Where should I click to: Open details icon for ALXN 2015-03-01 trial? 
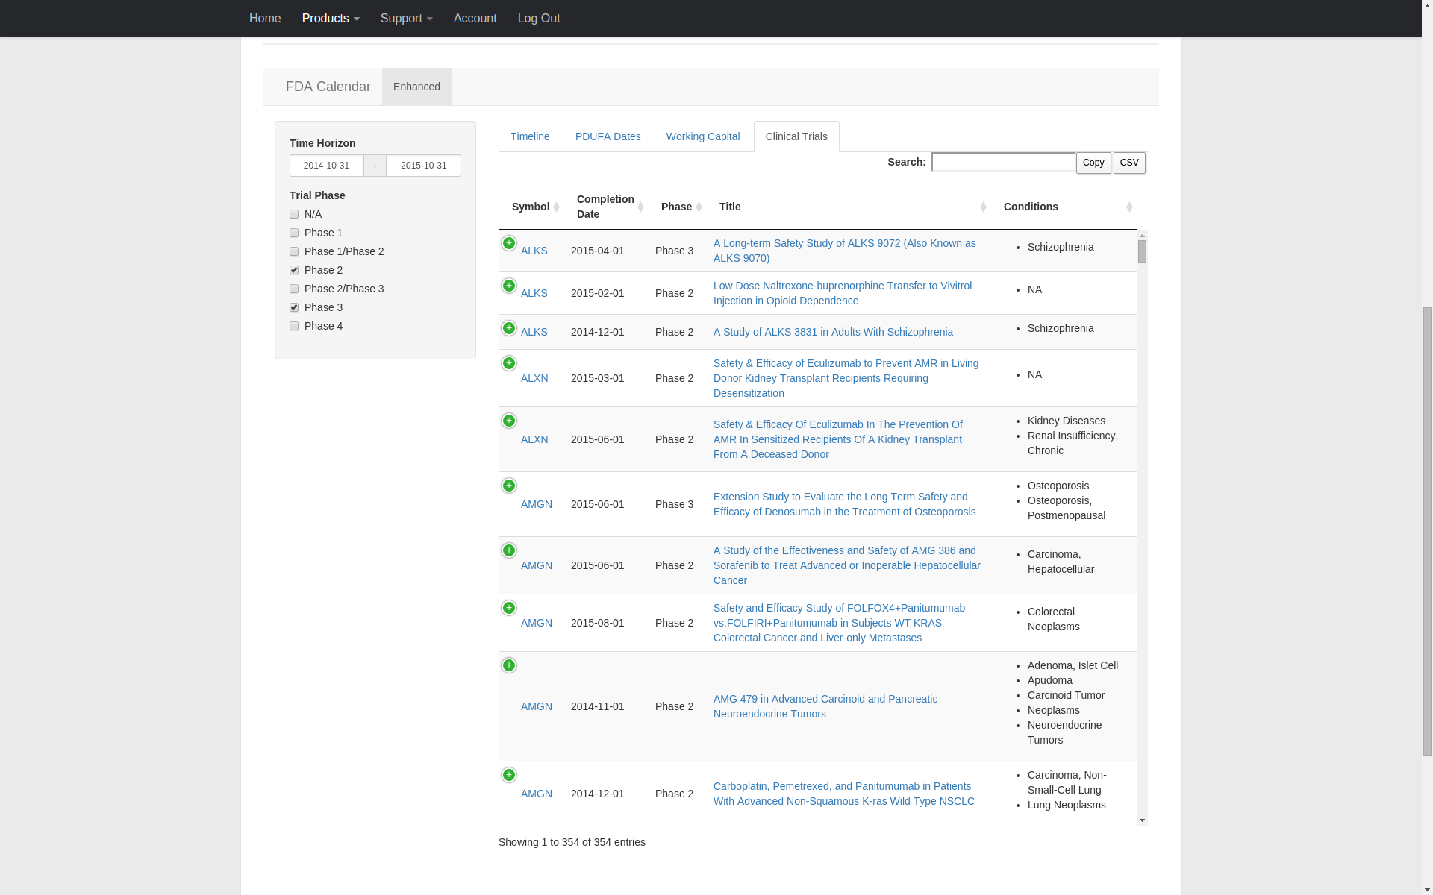tap(509, 363)
